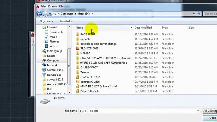Viewport: 217px width, 122px height.
Task: Select Network in the navigation pane
Action: (50, 65)
